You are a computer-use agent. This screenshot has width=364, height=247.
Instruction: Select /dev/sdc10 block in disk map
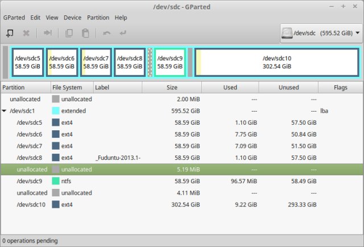tap(277, 62)
